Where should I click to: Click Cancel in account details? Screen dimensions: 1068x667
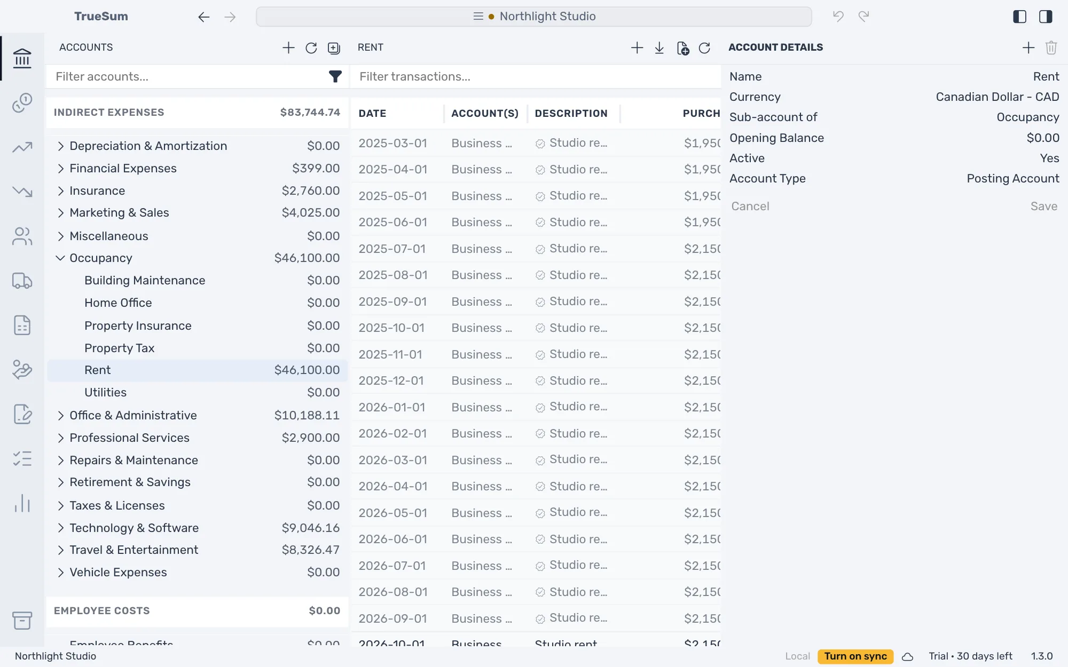750,207
